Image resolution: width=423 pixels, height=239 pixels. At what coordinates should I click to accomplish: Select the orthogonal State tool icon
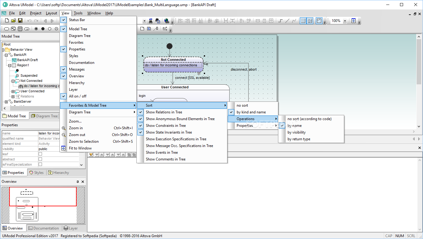20,29
